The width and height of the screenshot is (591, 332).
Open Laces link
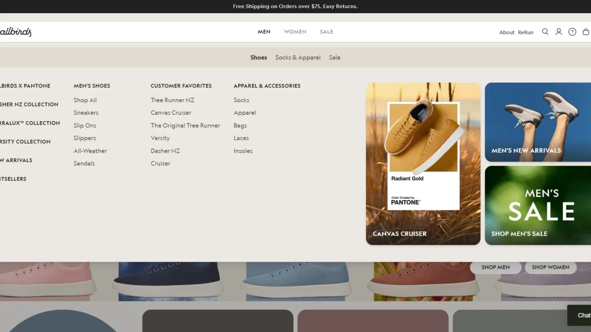pyautogui.click(x=241, y=138)
